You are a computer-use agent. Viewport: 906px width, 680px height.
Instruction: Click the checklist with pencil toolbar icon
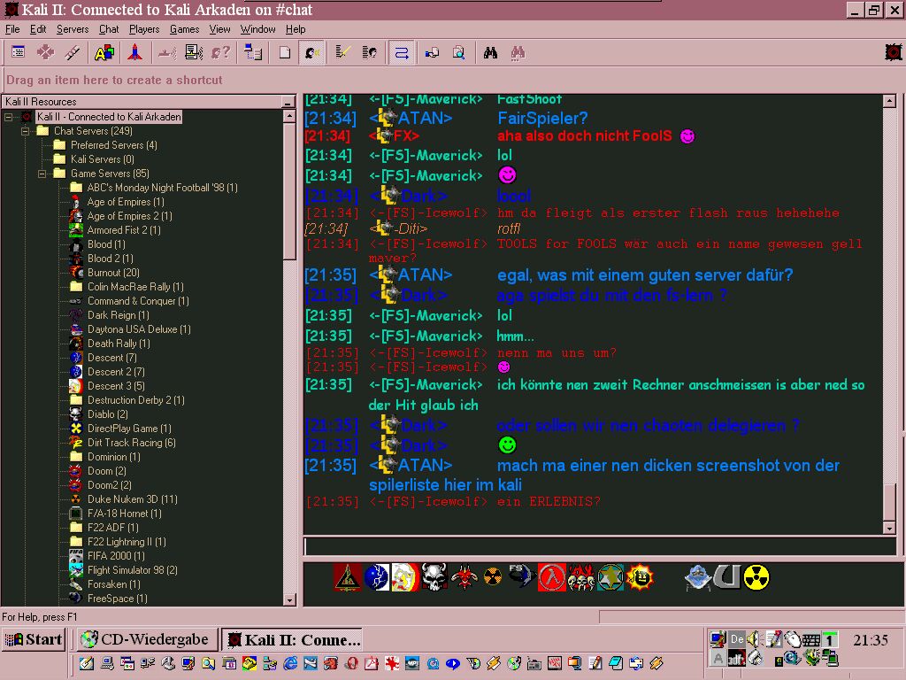tap(342, 53)
